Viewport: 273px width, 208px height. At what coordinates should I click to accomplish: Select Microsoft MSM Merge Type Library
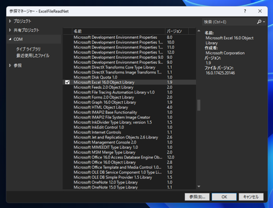129,152
